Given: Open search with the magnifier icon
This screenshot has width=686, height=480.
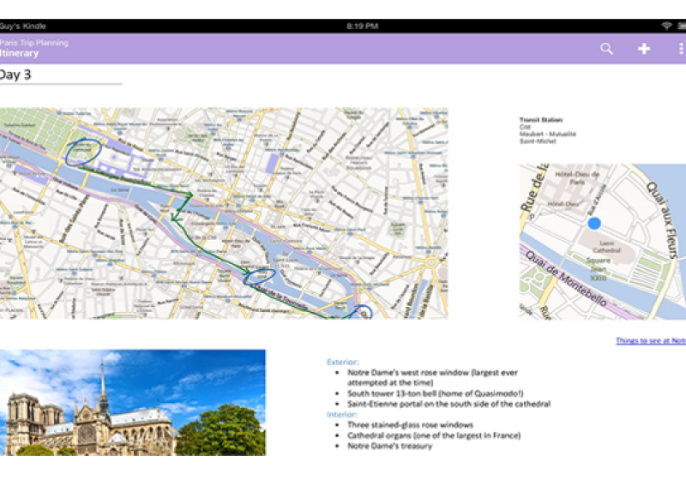Looking at the screenshot, I should tap(606, 49).
